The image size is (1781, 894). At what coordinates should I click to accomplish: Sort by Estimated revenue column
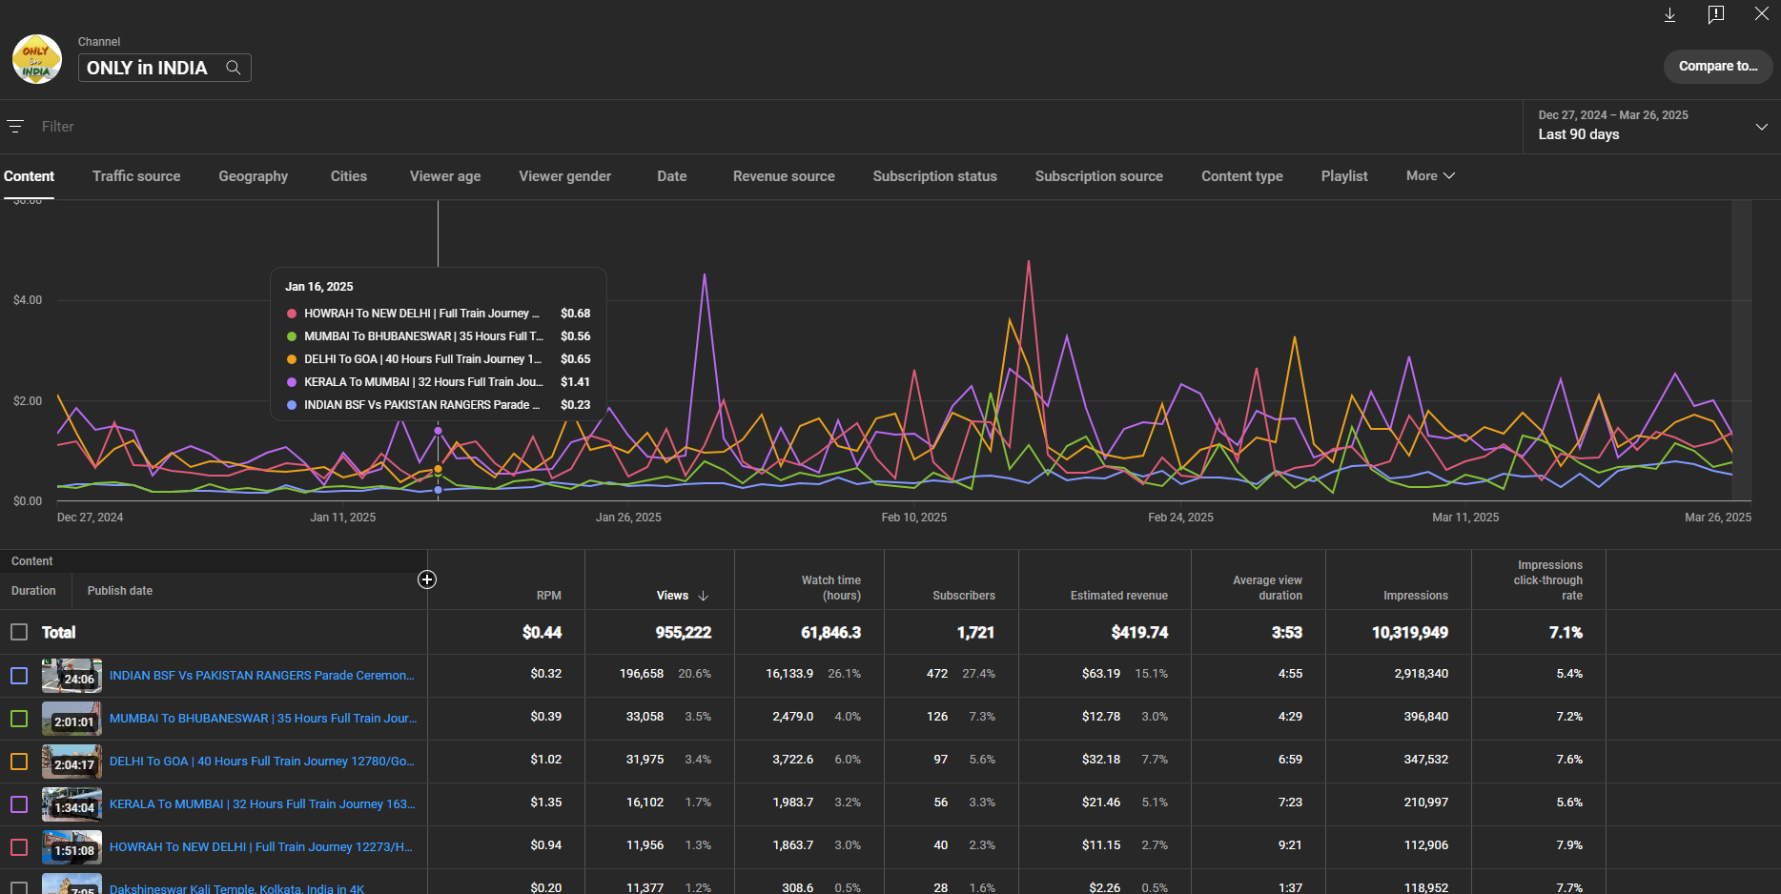tap(1118, 596)
